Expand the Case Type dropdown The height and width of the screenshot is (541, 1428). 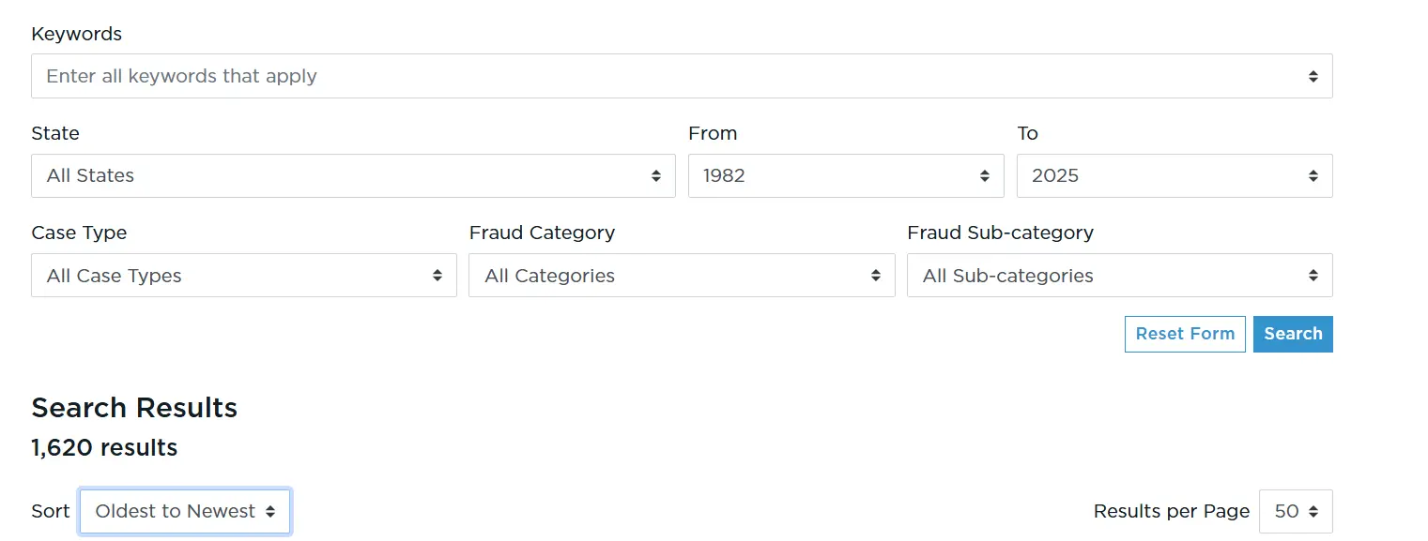(x=235, y=276)
